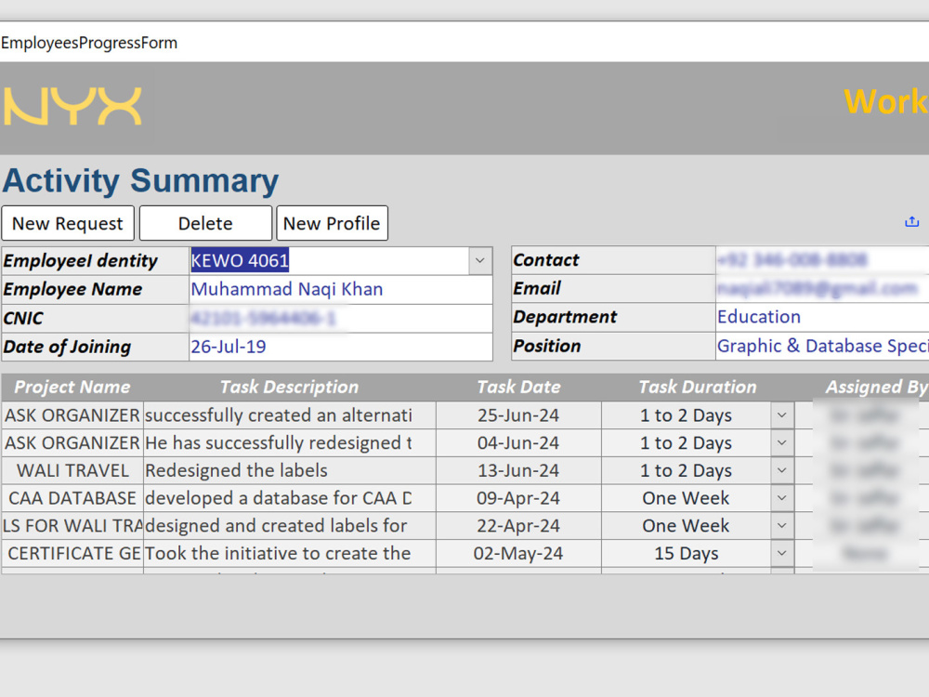Click the EmployeesProgressForm title tab
Viewport: 929px width, 697px height.
pyautogui.click(x=89, y=43)
